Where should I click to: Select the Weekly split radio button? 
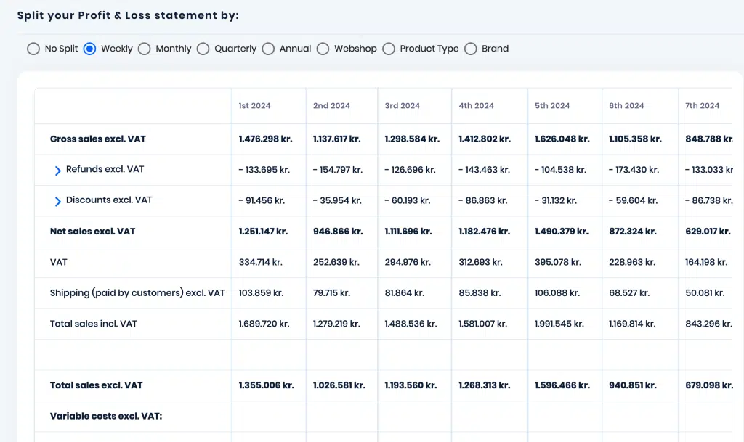[89, 49]
